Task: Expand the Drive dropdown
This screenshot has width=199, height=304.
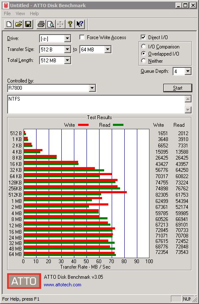Action: pos(68,38)
